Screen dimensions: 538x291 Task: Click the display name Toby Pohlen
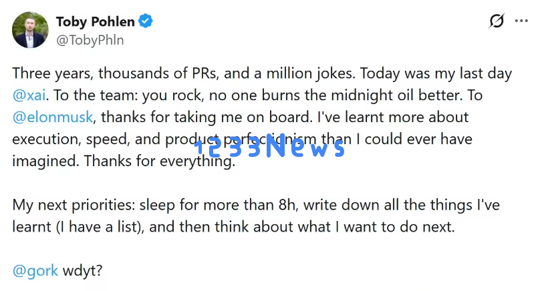(x=95, y=22)
